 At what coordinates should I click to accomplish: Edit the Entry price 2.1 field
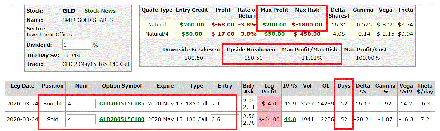225,104
